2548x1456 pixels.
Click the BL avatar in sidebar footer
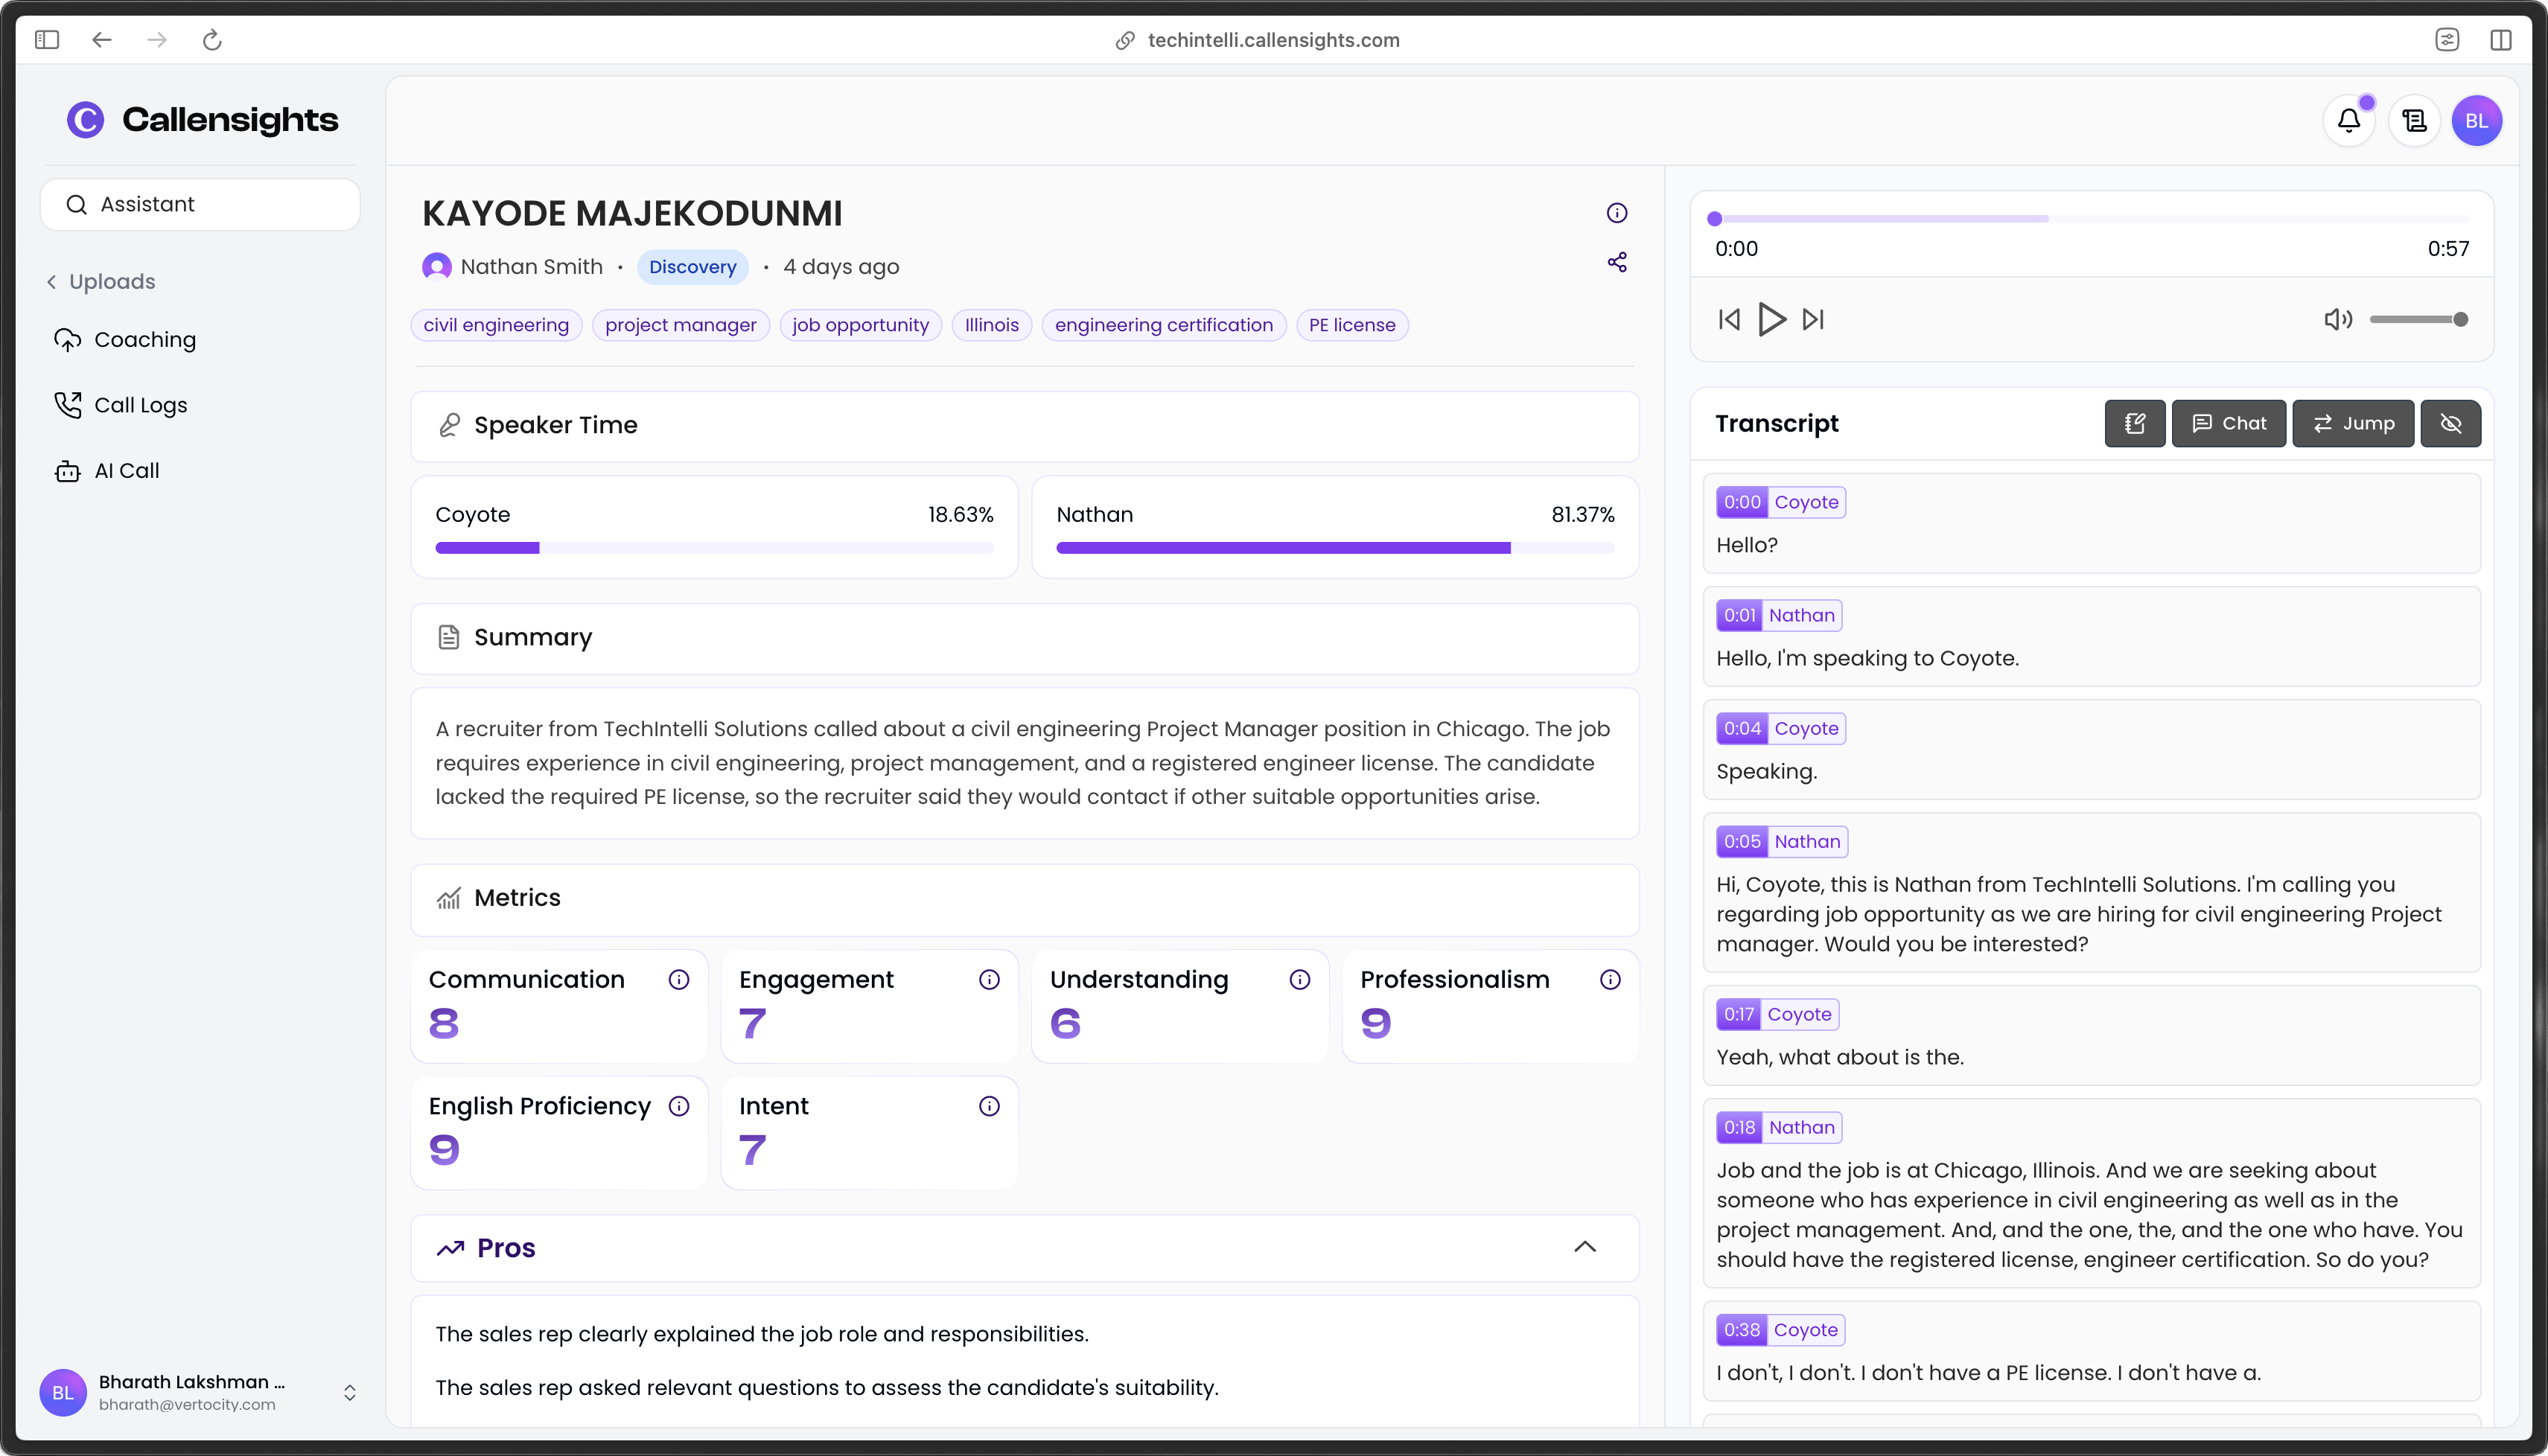click(62, 1392)
